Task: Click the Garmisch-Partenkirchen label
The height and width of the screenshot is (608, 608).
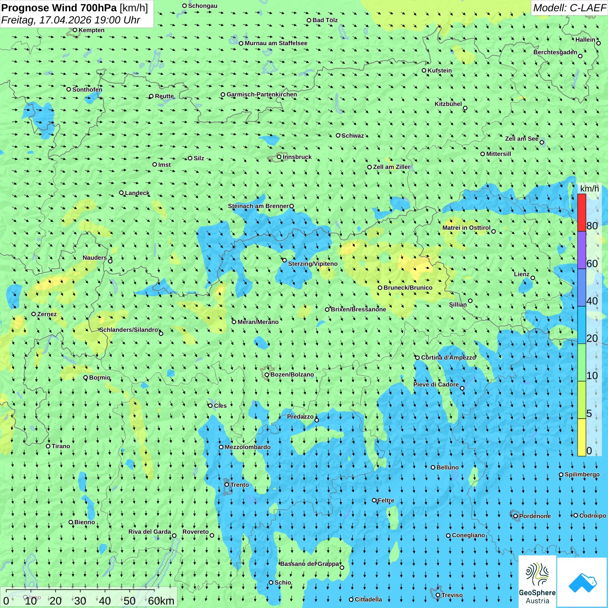Action: click(x=262, y=94)
